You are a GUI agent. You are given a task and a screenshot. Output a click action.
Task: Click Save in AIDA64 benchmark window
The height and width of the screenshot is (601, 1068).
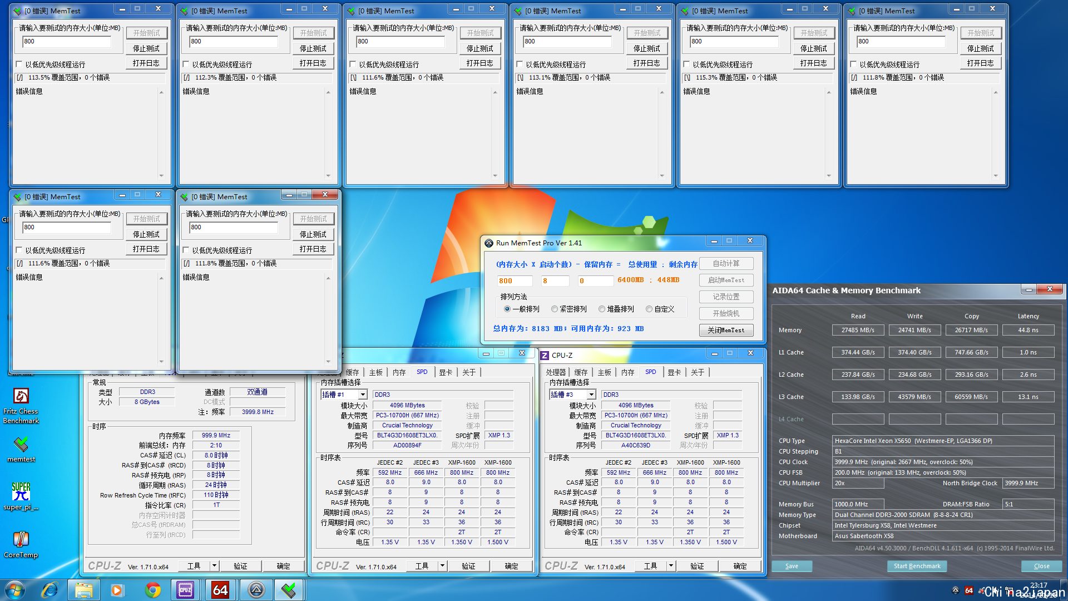792,566
